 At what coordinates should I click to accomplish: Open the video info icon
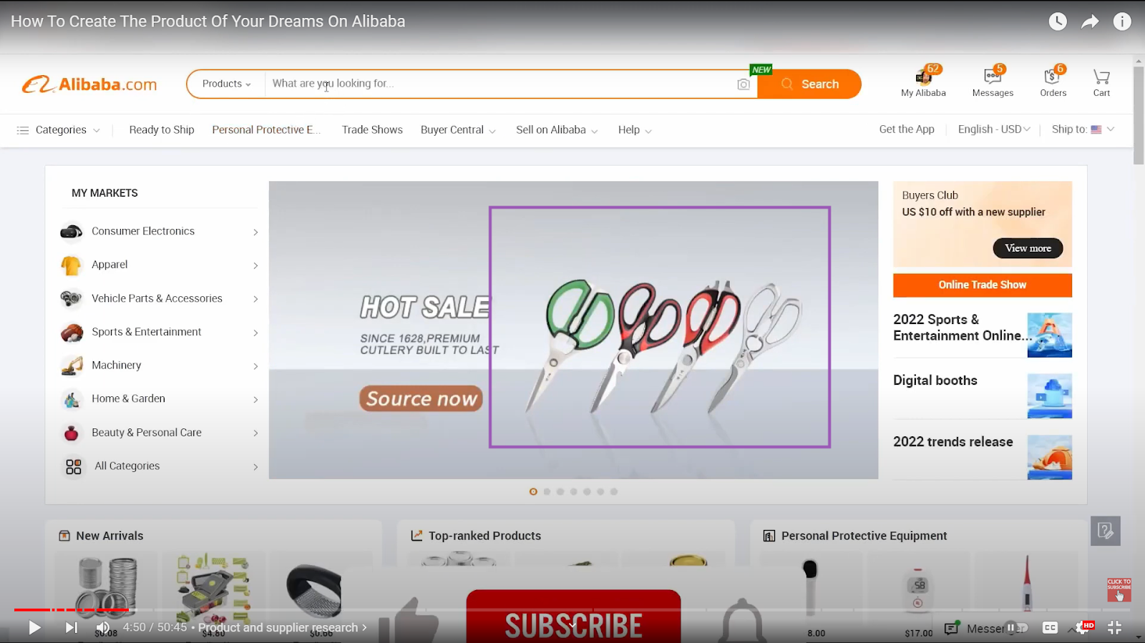[1122, 21]
